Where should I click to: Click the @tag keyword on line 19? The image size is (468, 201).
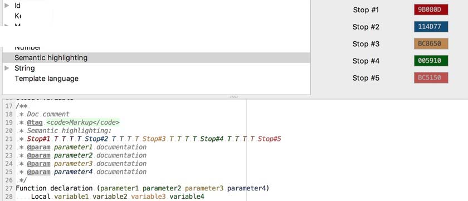pyautogui.click(x=35, y=122)
